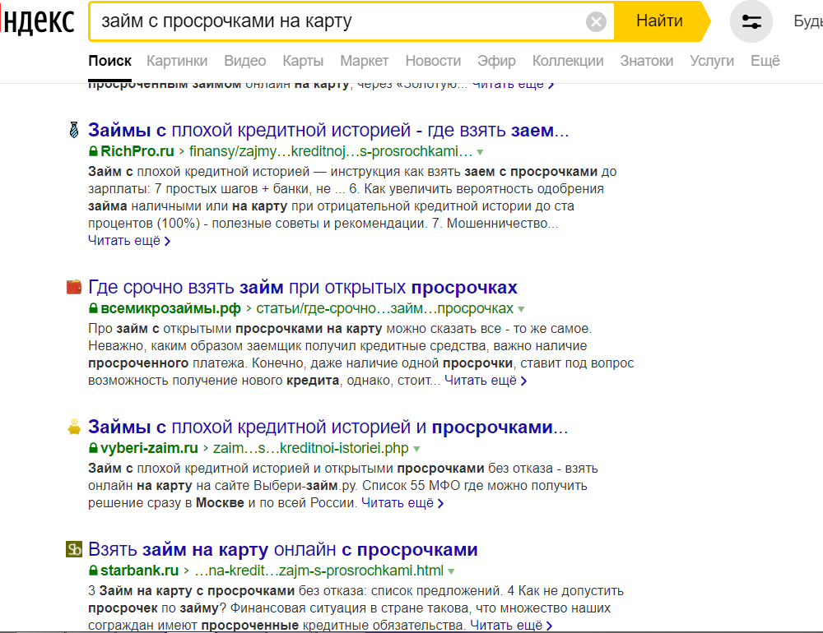Expand the vyberi-zaim.ru result dropdown arrow

coord(416,450)
